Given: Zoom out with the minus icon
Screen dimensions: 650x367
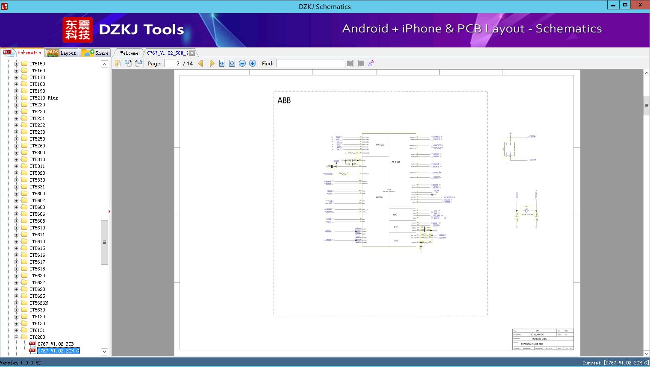Looking at the screenshot, I should pos(242,63).
